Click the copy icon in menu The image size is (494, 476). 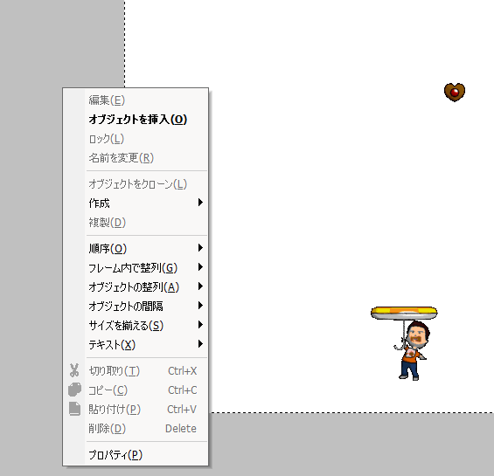pos(74,390)
